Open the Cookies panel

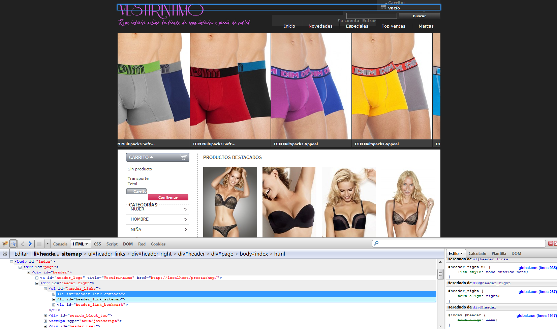click(158, 244)
